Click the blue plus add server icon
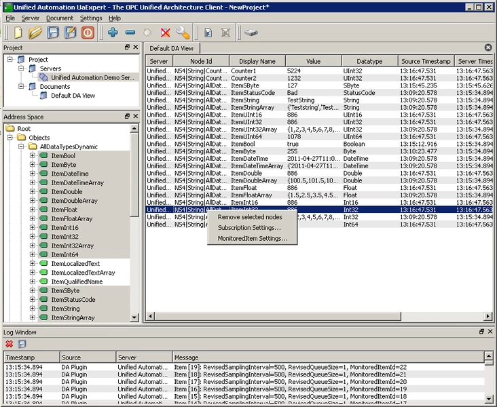Viewport: 497px width, 407px height. point(113,33)
